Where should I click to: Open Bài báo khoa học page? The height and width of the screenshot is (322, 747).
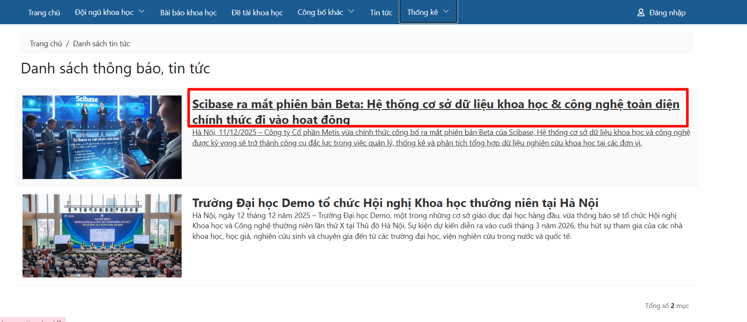[x=188, y=12]
